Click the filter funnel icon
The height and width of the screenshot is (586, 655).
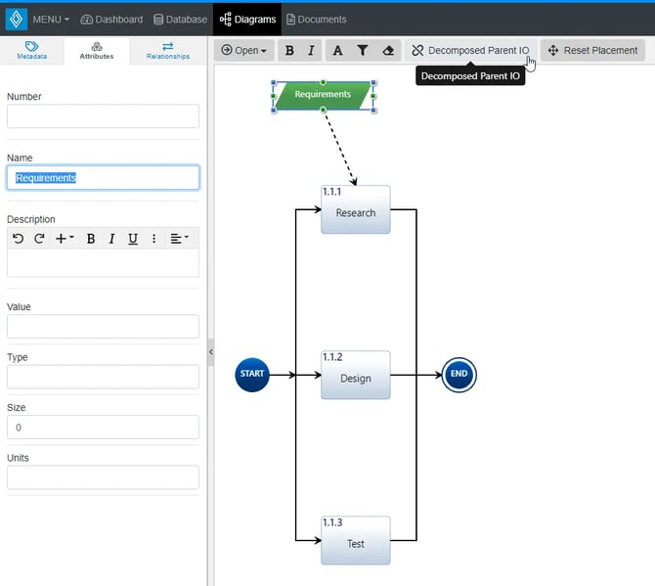point(363,51)
